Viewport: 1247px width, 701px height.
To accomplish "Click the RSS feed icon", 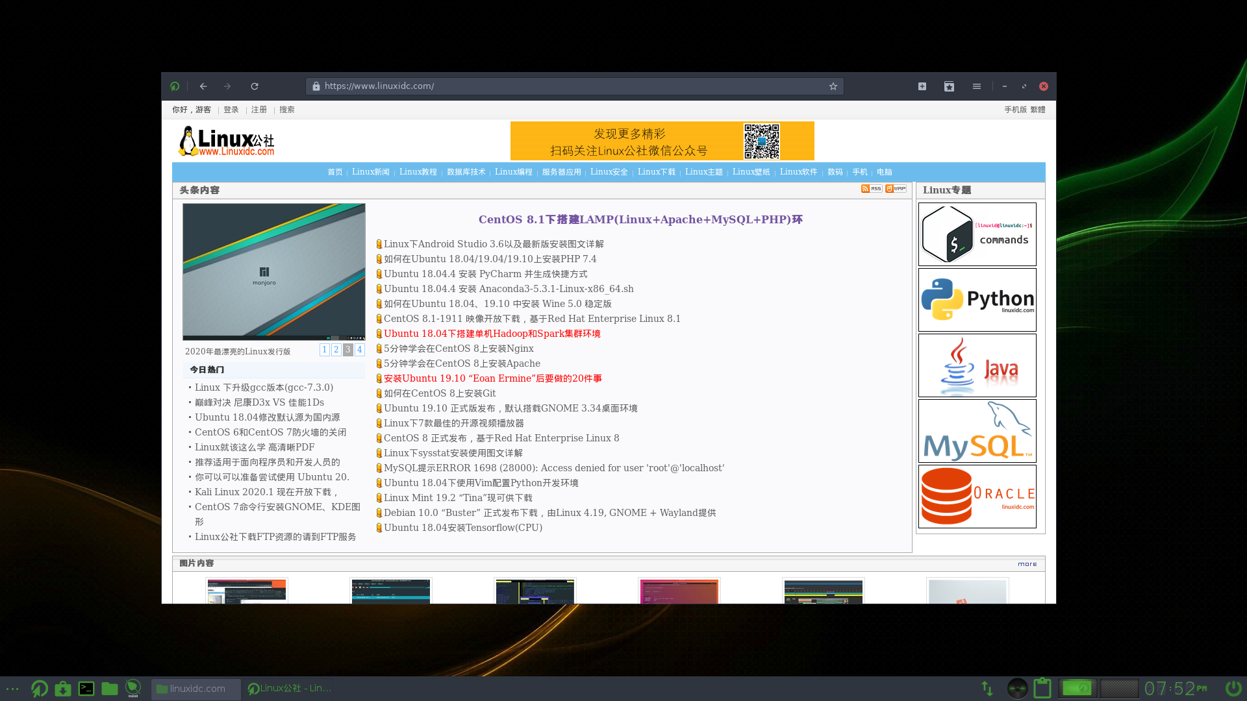I will click(x=872, y=189).
